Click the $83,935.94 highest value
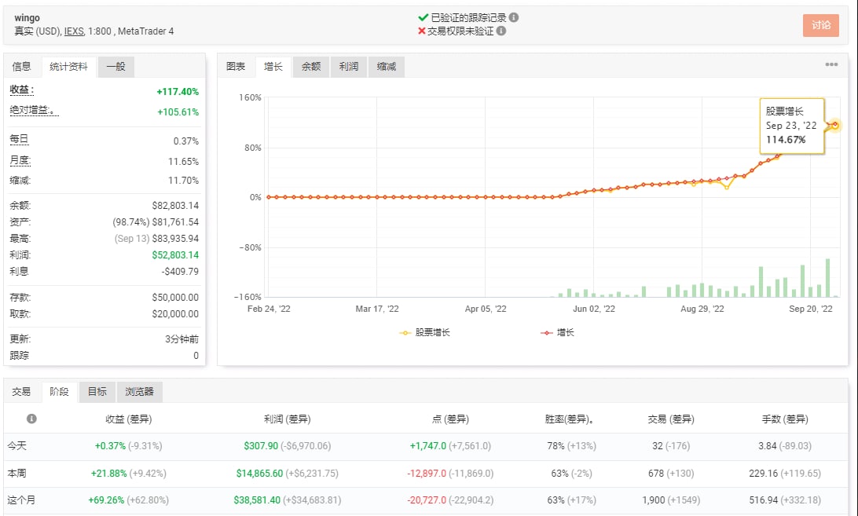 176,239
